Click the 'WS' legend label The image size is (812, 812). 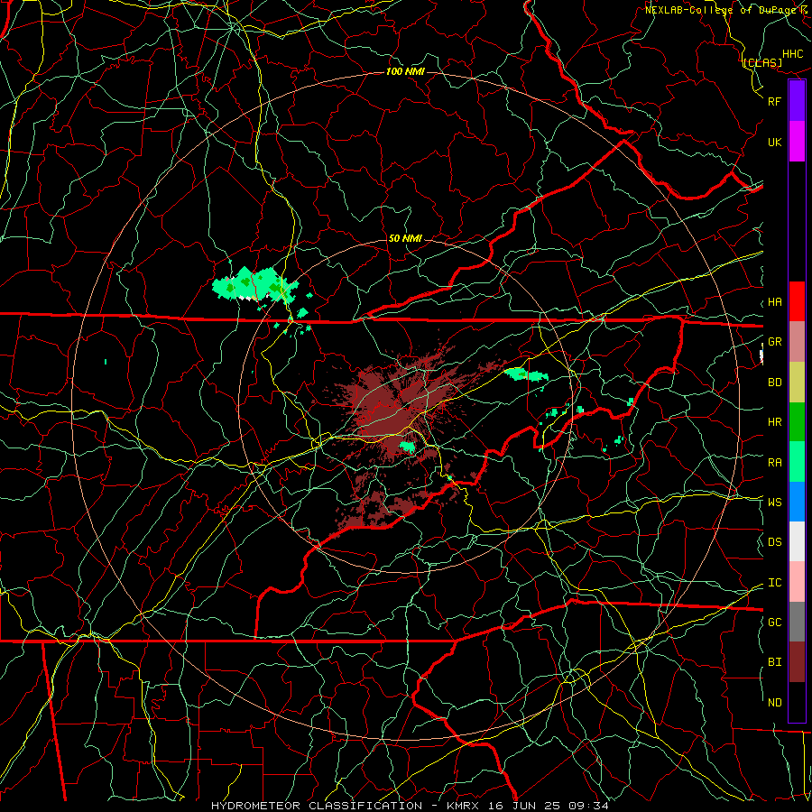click(774, 502)
